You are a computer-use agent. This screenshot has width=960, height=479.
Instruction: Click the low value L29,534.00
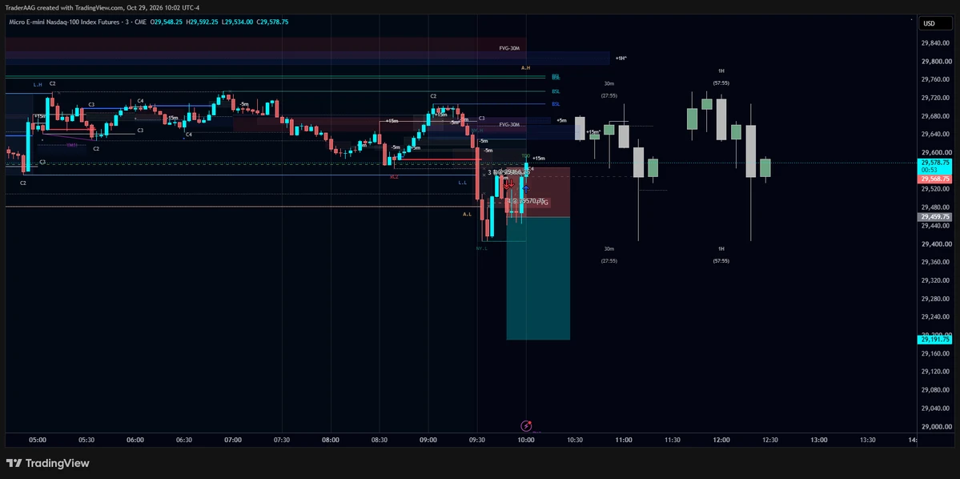click(x=238, y=22)
